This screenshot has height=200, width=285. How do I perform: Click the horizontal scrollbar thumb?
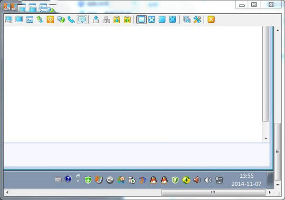tap(213, 192)
